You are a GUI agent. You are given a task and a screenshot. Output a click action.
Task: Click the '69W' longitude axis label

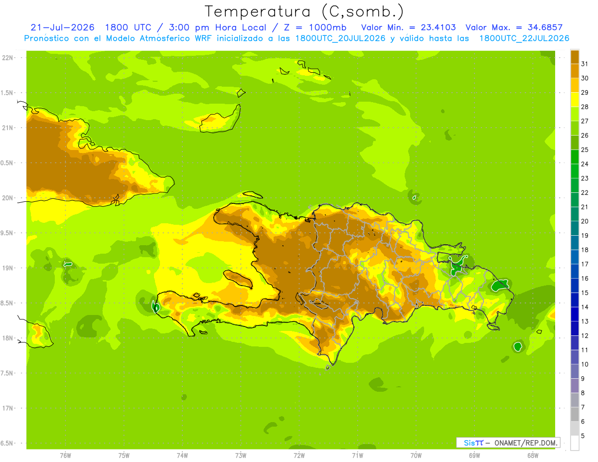click(474, 456)
